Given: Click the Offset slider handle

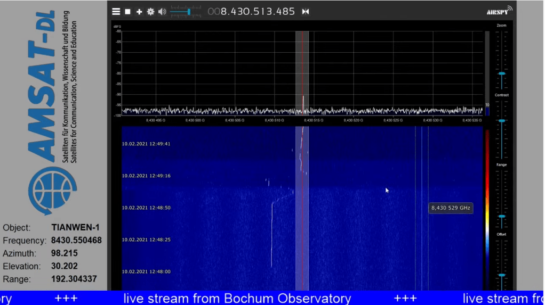Looking at the screenshot, I should click(x=502, y=275).
